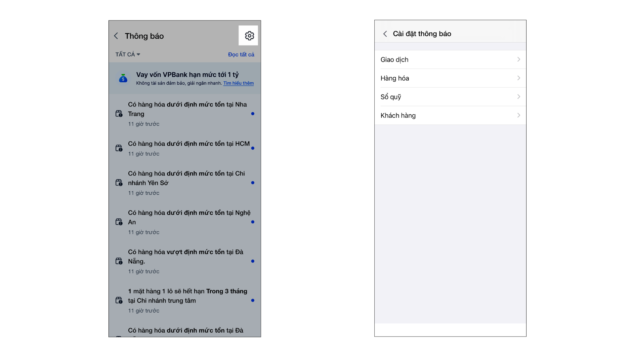Viewport: 635px width, 357px height.
Task: Click the unread dot on HCM notification
Action: coord(253,148)
